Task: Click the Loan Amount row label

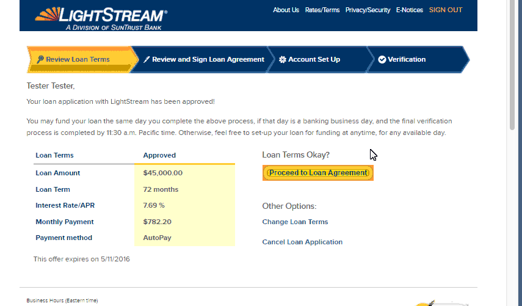Action: click(58, 173)
